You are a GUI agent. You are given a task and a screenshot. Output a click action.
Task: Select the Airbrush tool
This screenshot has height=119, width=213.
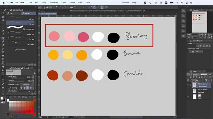point(3,49)
